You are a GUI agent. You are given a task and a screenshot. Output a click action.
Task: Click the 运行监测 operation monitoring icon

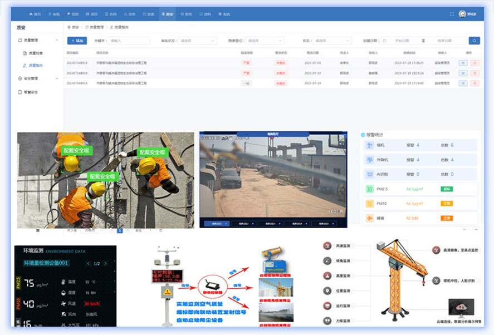327,306
